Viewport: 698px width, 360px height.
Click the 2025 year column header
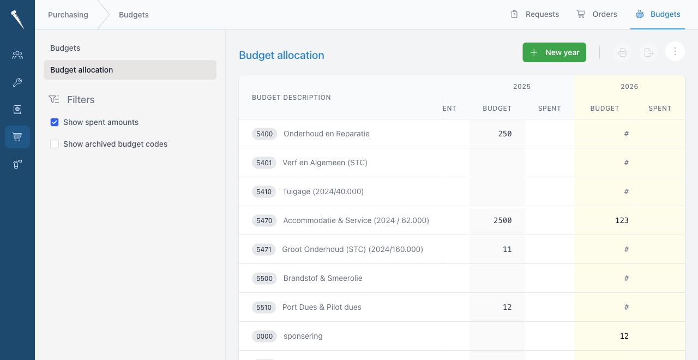522,86
